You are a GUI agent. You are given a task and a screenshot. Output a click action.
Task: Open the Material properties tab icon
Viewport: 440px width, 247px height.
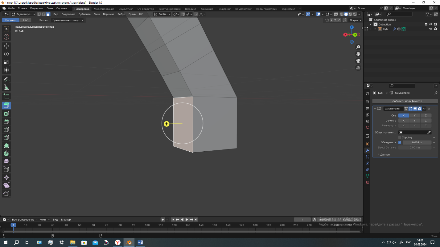[367, 183]
